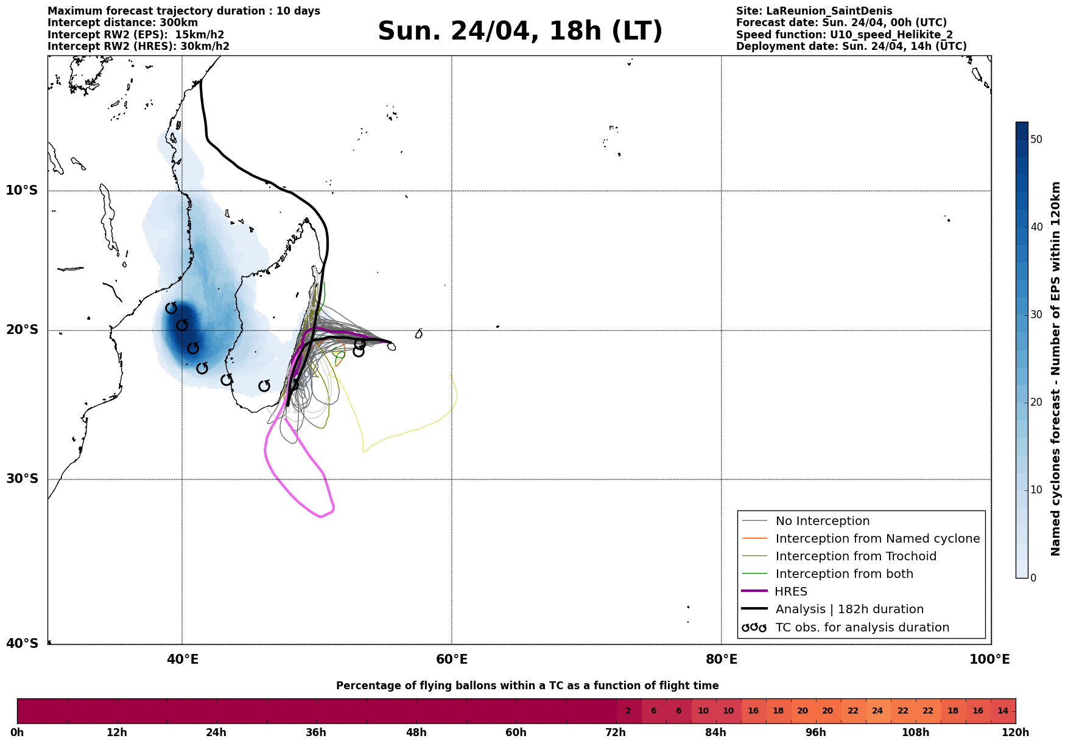Click the 'No Interception' legend entry
Screen dimensions: 1068x744
823,521
